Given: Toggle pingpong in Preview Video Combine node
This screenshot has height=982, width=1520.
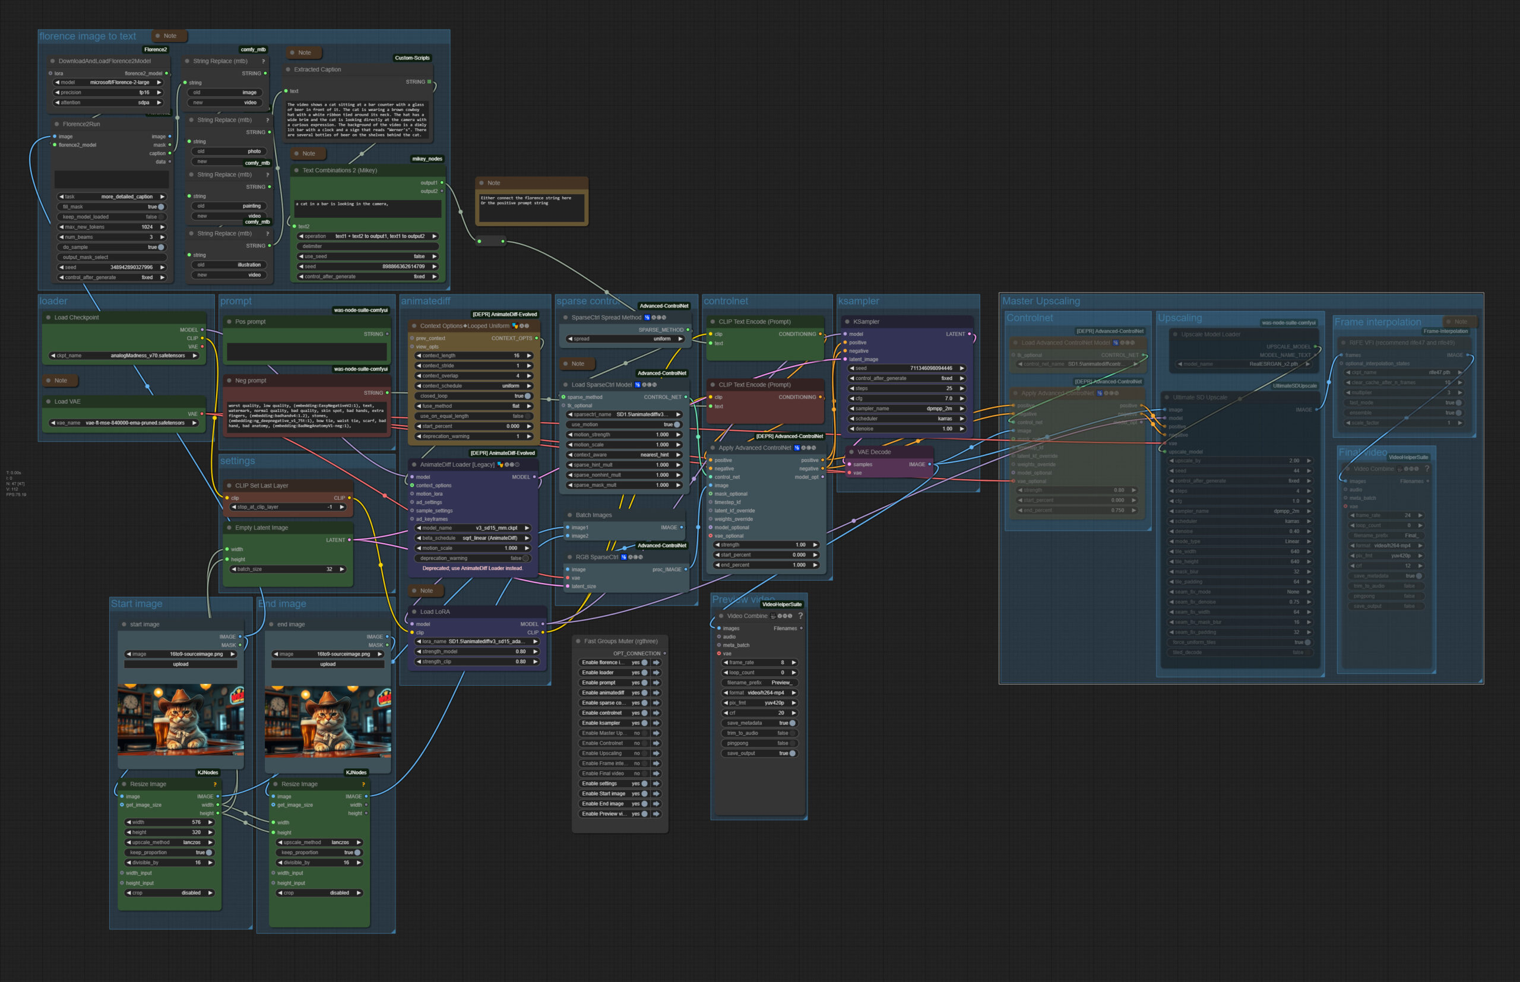Looking at the screenshot, I should [759, 743].
